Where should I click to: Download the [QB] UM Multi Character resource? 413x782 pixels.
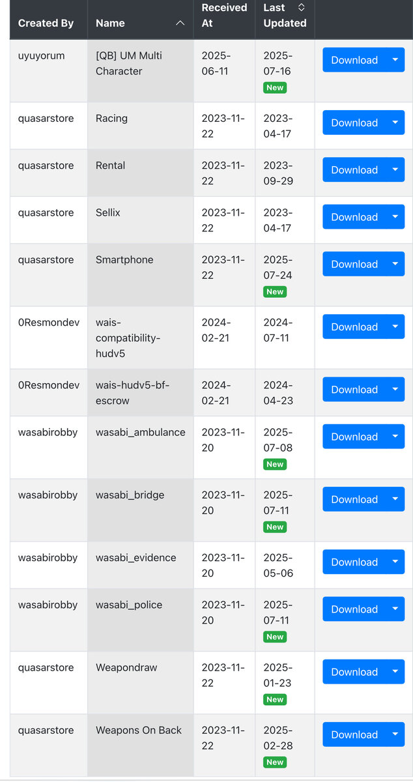[x=354, y=60]
